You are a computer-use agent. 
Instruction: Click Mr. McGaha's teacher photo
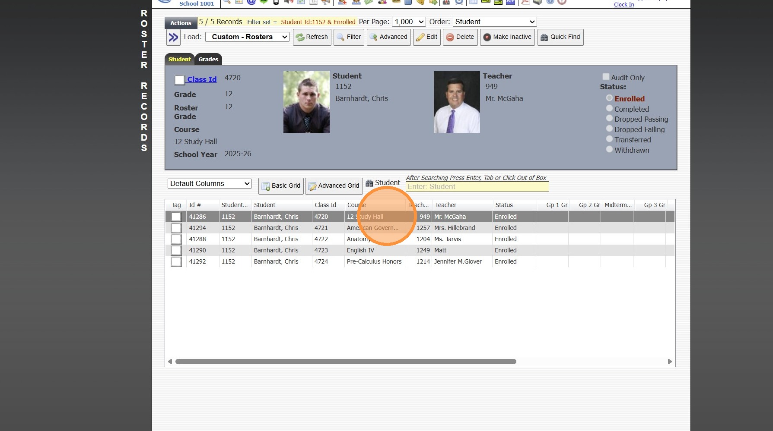point(457,102)
